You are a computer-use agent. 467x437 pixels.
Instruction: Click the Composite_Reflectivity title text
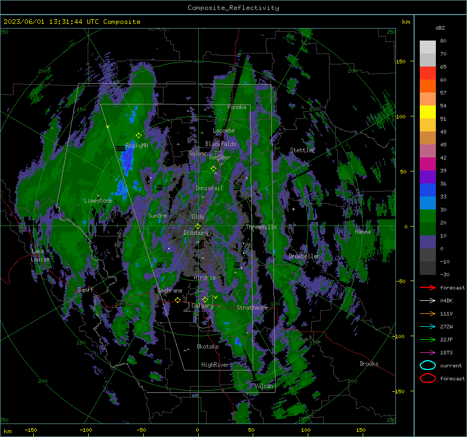(x=233, y=8)
